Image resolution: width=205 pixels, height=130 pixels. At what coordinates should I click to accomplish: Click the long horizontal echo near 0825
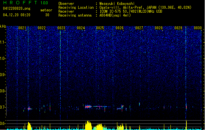(100, 107)
